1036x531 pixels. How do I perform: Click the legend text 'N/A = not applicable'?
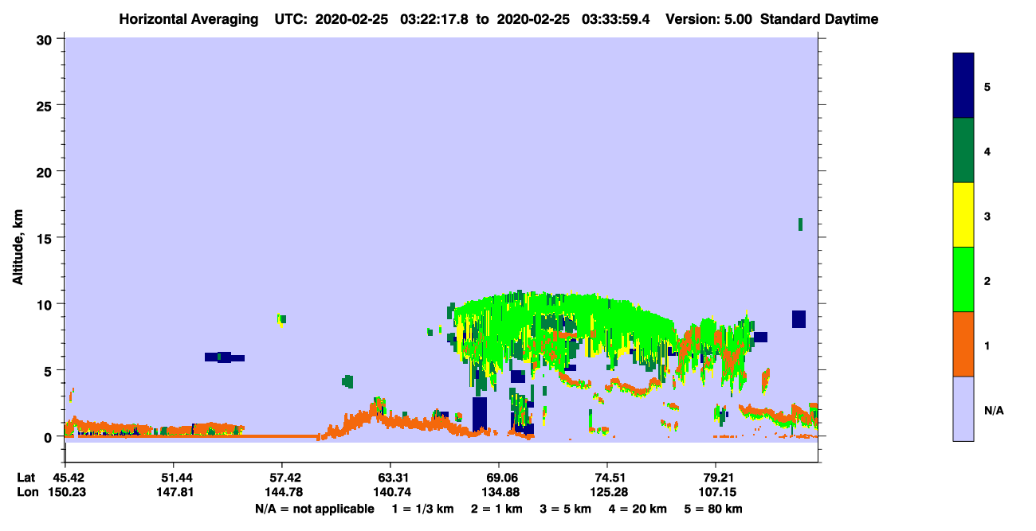[314, 509]
